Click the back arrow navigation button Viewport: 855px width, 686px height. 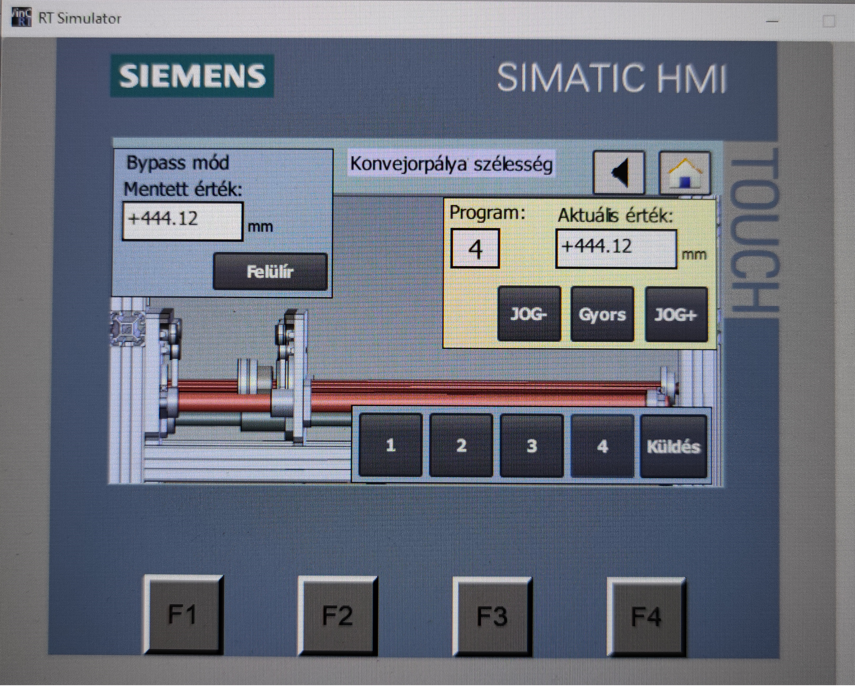pos(619,173)
